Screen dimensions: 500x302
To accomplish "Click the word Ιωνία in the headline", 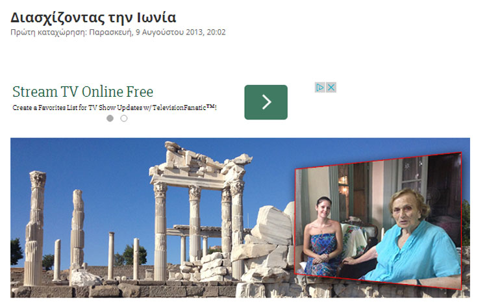I will 156,18.
